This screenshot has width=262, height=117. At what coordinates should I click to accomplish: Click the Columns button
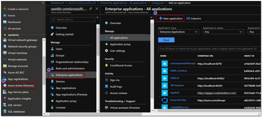click(x=193, y=19)
